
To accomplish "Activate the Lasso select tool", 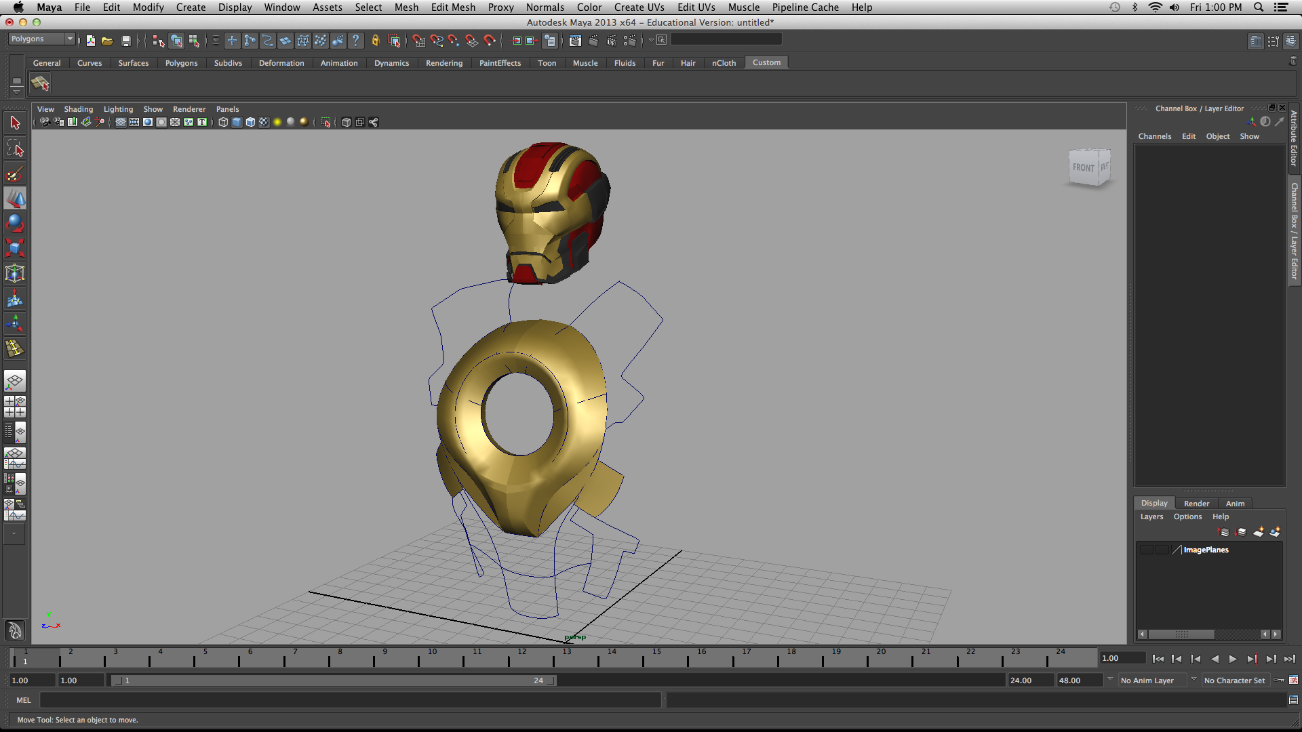I will point(15,148).
